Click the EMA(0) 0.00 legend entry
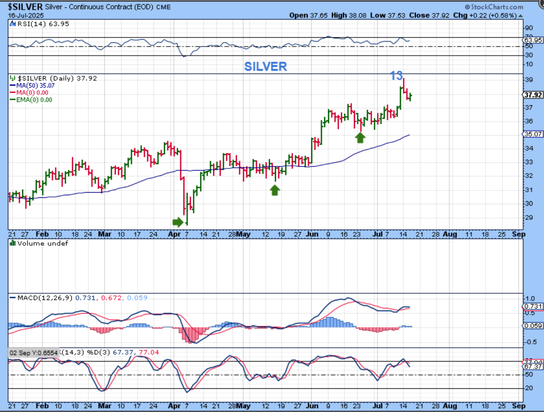Screen dimensions: 544x412 click(34, 100)
